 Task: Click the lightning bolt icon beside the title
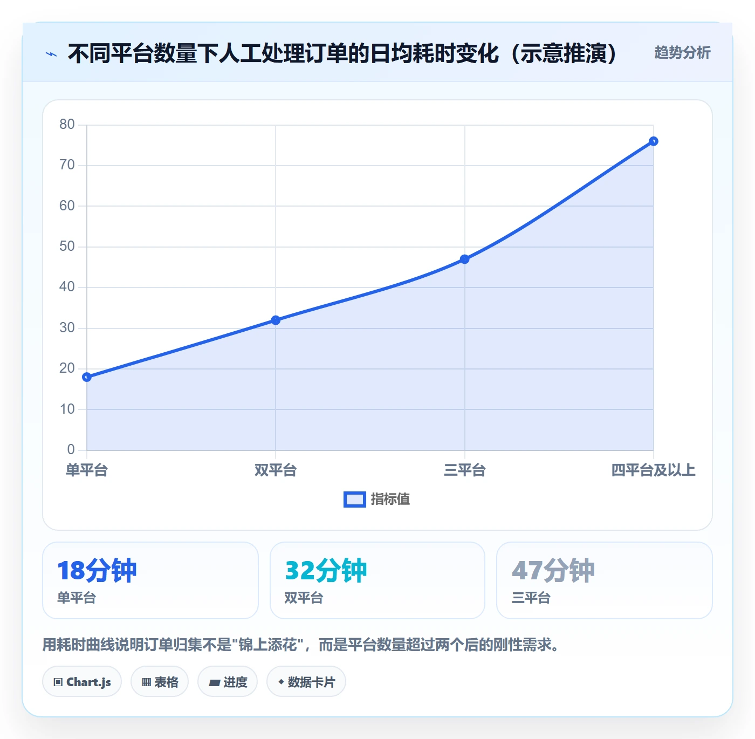click(x=51, y=54)
